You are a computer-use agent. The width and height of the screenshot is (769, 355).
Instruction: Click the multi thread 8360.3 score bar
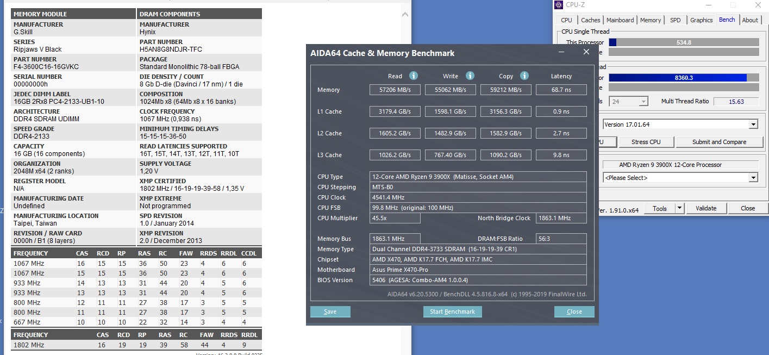pyautogui.click(x=684, y=78)
